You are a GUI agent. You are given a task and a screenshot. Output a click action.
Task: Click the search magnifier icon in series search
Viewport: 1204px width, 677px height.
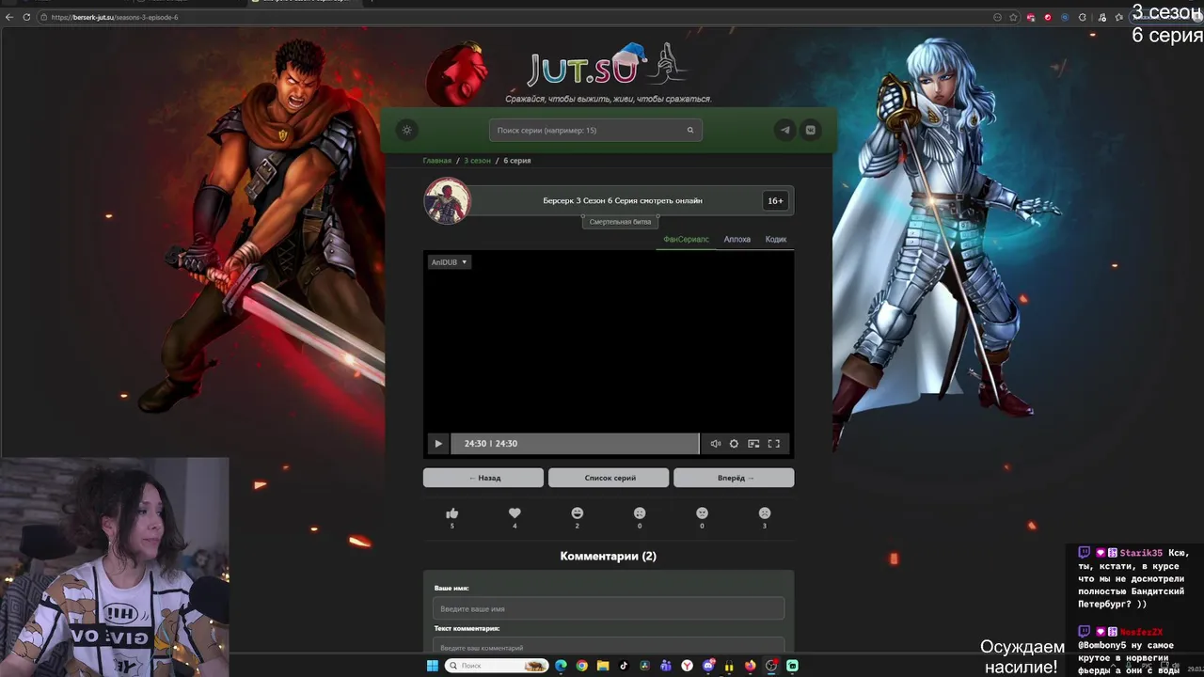tap(689, 130)
